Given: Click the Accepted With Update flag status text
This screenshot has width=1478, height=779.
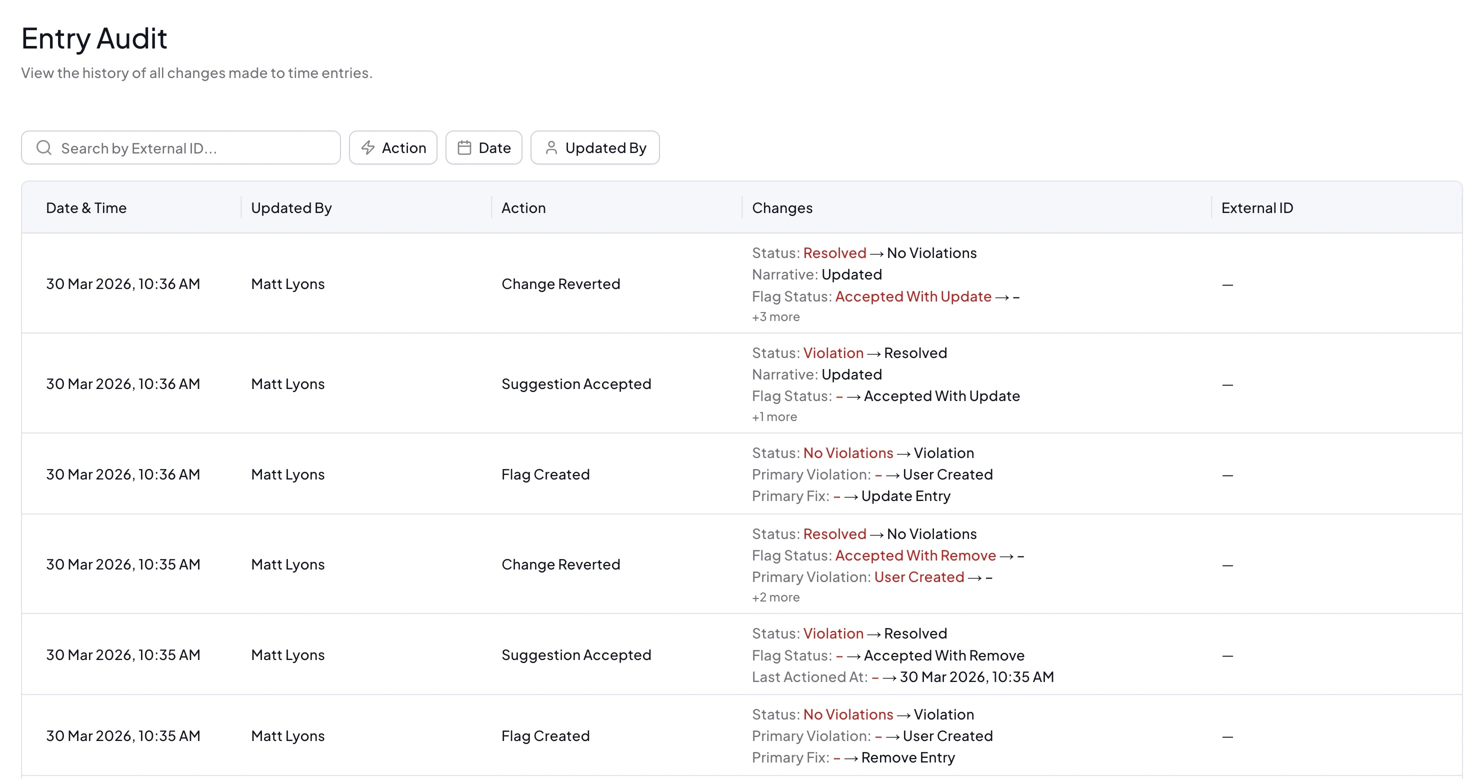Looking at the screenshot, I should 913,296.
